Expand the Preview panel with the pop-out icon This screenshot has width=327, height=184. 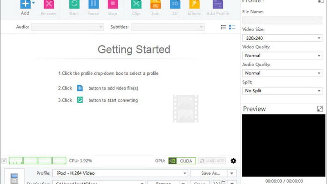pyautogui.click(x=320, y=109)
